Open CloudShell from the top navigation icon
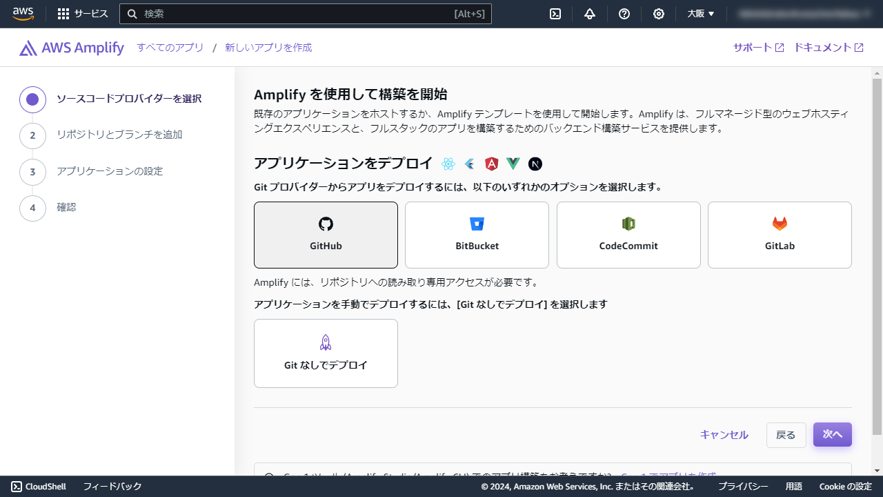Screen dimensions: 883x497 click(555, 14)
